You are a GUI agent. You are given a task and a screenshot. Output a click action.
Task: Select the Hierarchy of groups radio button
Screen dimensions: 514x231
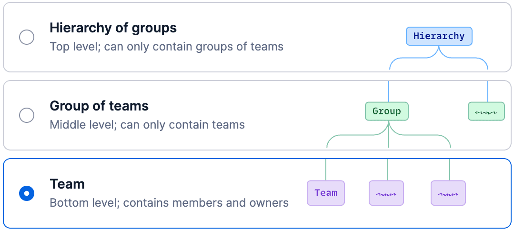pos(27,37)
